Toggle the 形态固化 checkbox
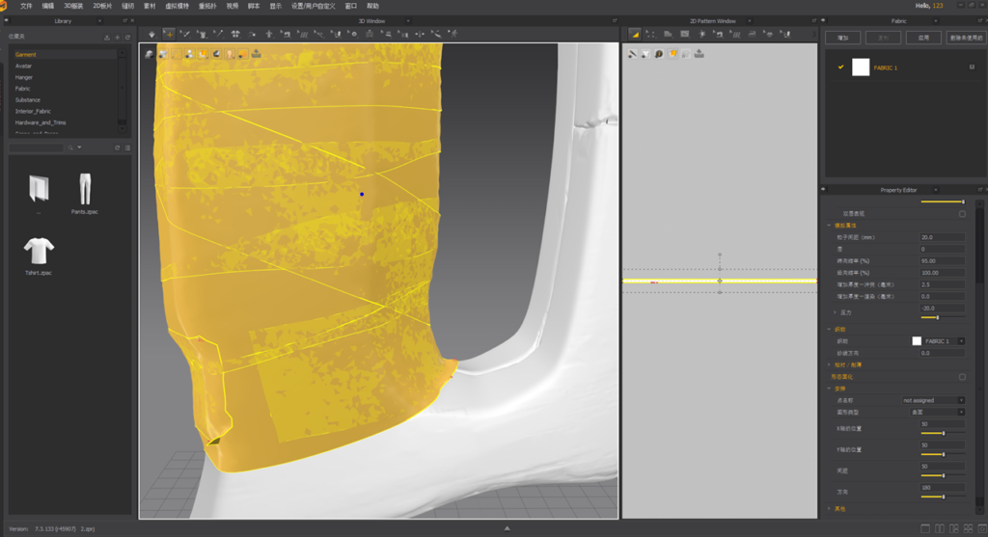 (962, 377)
